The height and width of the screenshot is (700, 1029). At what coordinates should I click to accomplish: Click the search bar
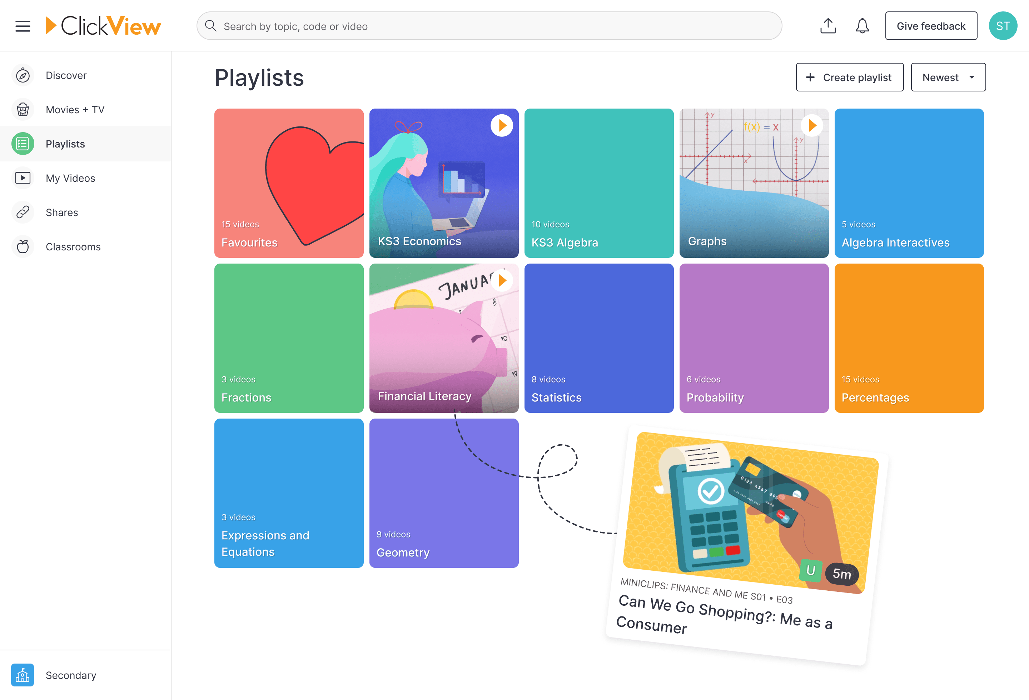[x=487, y=26]
